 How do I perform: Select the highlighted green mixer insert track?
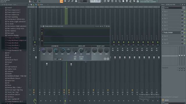66,16
